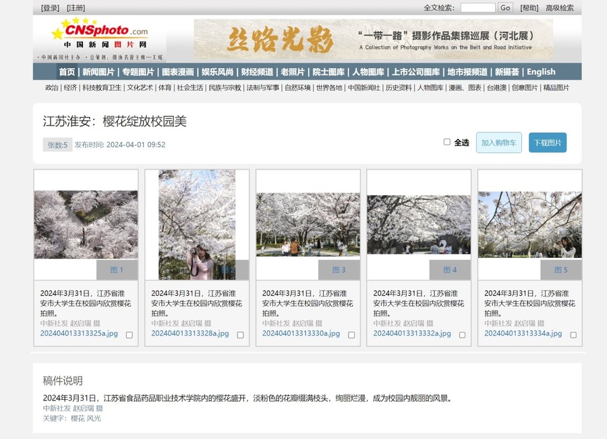
Task: Switch to the English site version
Action: (541, 72)
